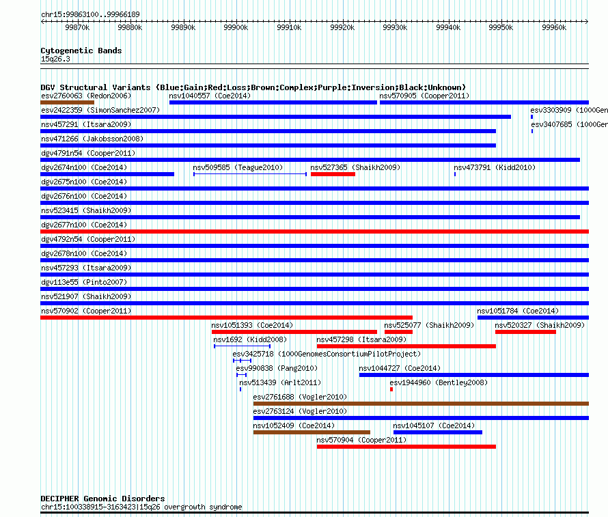Click the nsv473791 (Kidd2010) label

coord(495,167)
